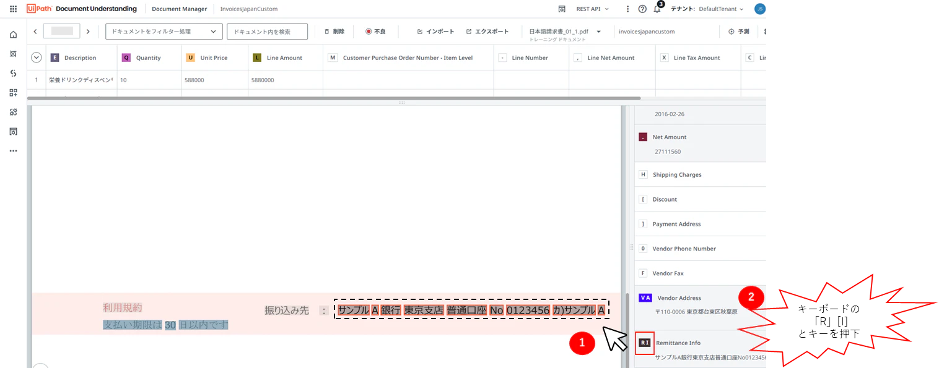Open the document filter dropdown
The height and width of the screenshot is (368, 939).
(164, 32)
